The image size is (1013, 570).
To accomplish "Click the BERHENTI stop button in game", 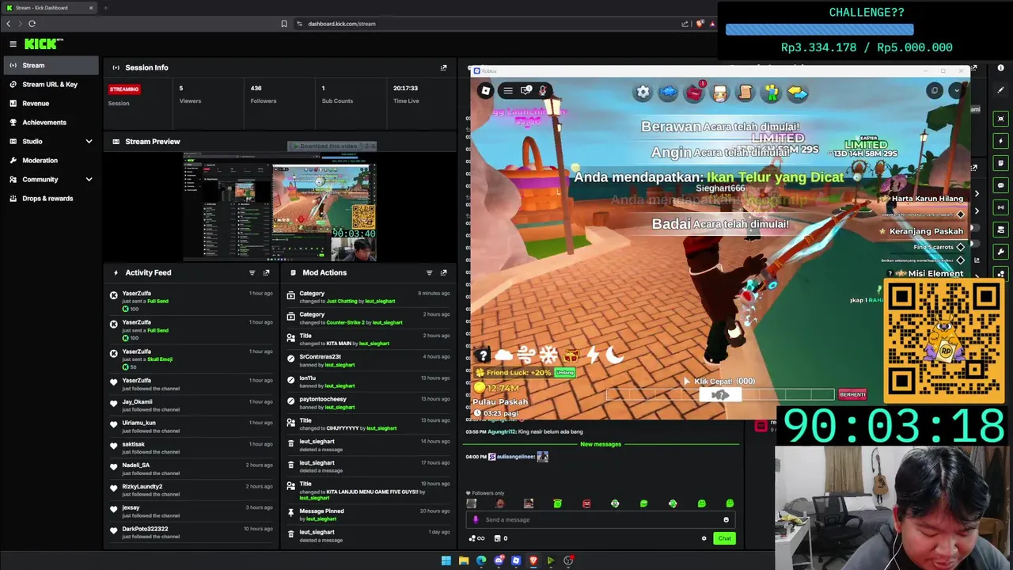I will click(x=852, y=394).
